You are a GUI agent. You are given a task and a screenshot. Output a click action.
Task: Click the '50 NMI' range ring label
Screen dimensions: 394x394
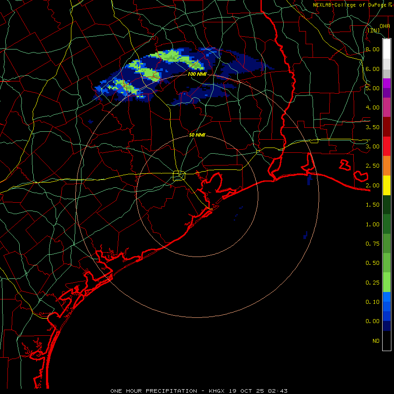tap(197, 135)
